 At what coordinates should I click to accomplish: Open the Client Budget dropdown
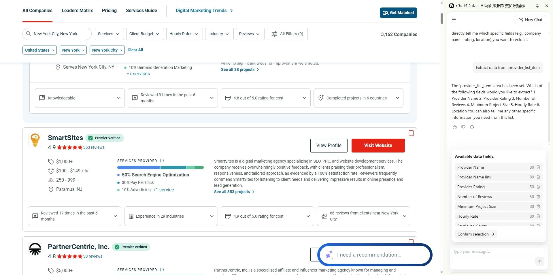point(144,34)
